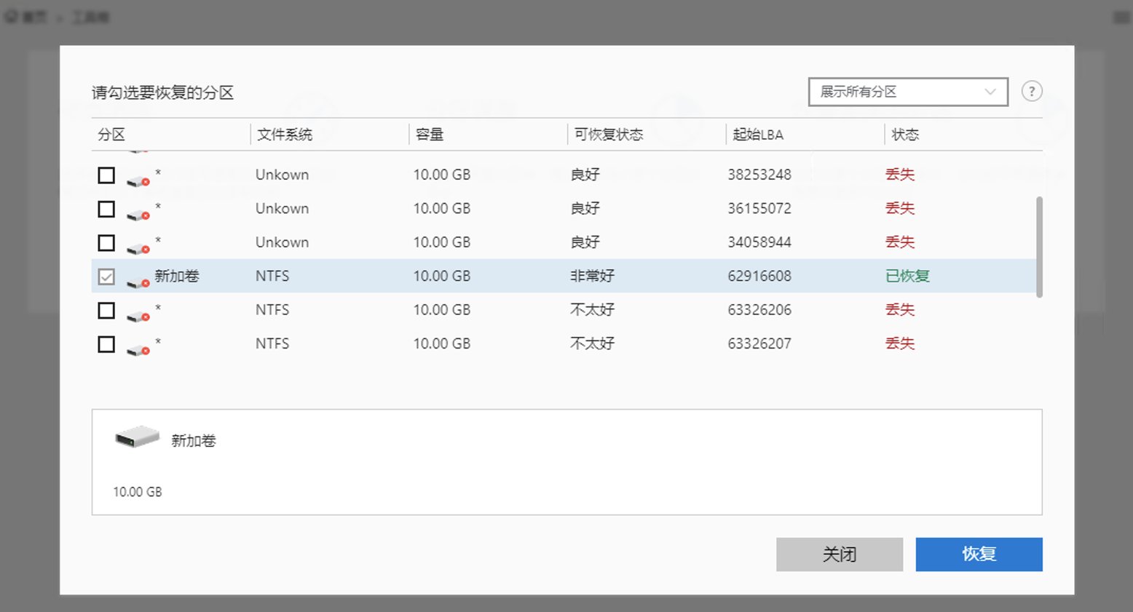This screenshot has width=1133, height=612.
Task: Select the 已恢复 status text
Action: [x=907, y=276]
